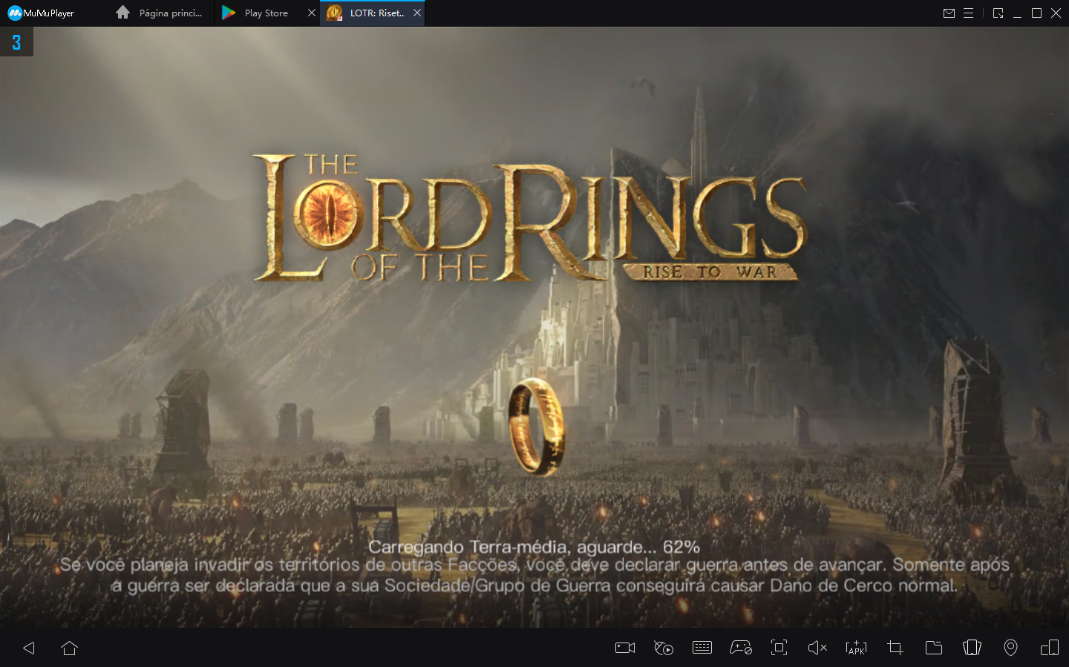This screenshot has width=1069, height=667.
Task: Close the LOTR: Rise to War tab
Action: pyautogui.click(x=417, y=13)
